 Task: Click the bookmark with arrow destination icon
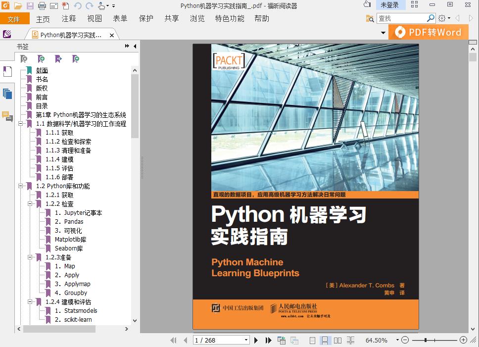click(58, 58)
